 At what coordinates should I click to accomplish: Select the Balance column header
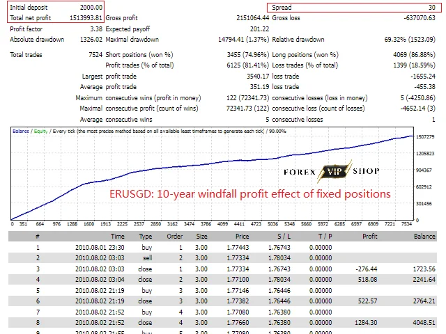coord(424,237)
